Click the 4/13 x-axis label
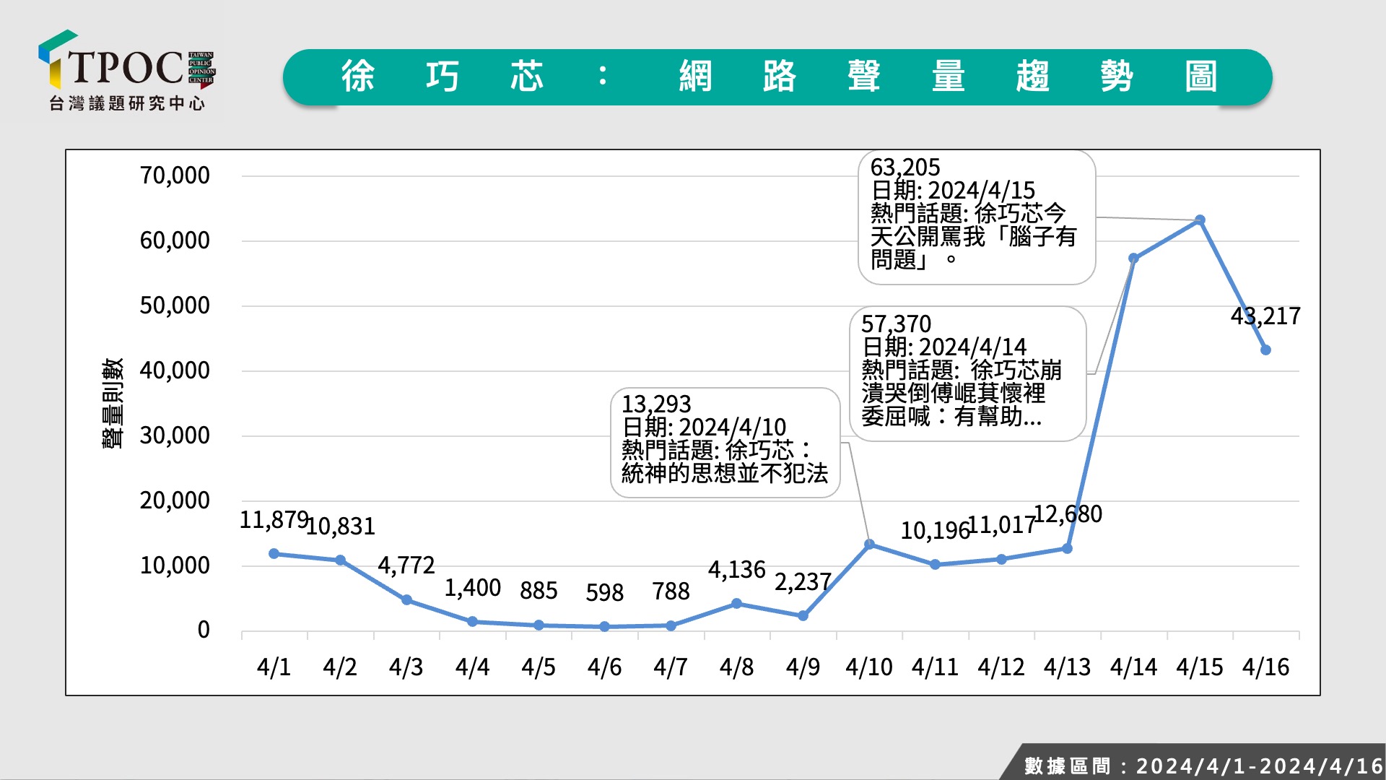Image resolution: width=1386 pixels, height=780 pixels. click(x=1067, y=667)
